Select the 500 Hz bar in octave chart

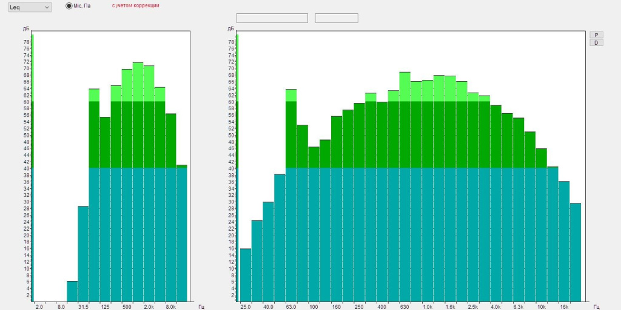[127, 185]
